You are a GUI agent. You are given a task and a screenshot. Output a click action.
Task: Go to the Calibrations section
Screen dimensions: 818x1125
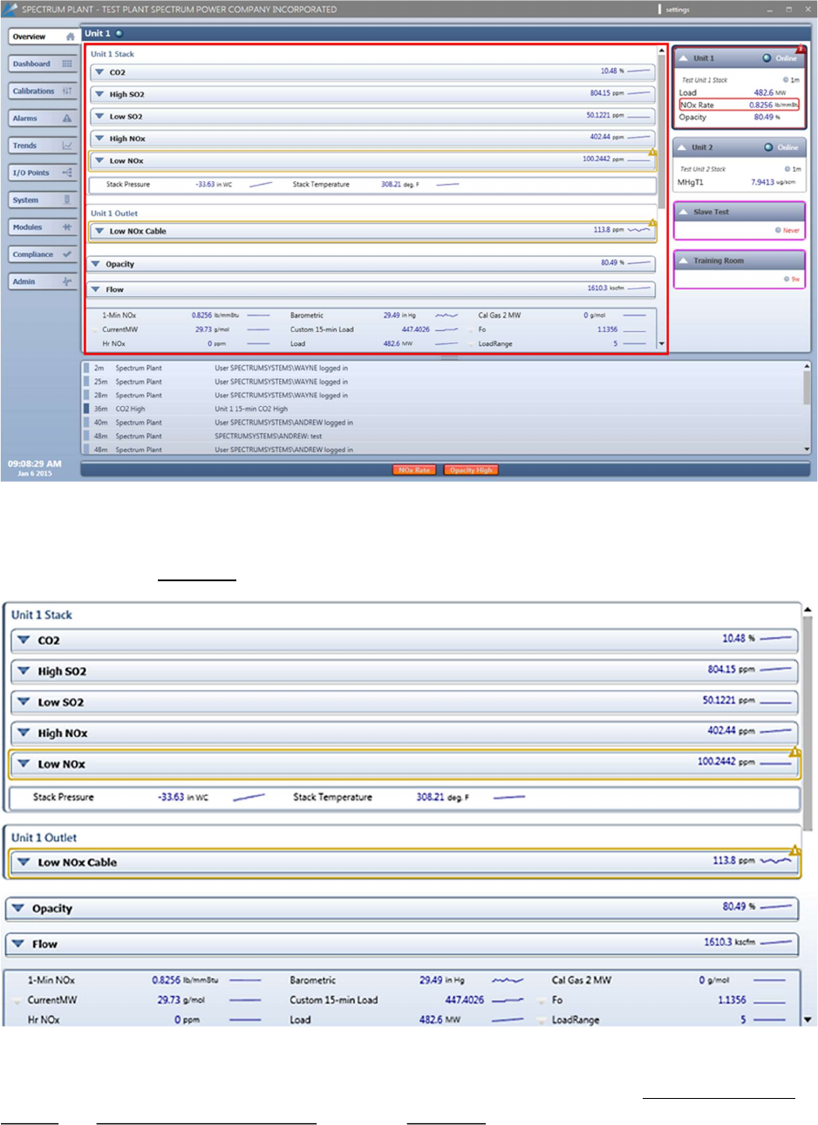pyautogui.click(x=44, y=91)
